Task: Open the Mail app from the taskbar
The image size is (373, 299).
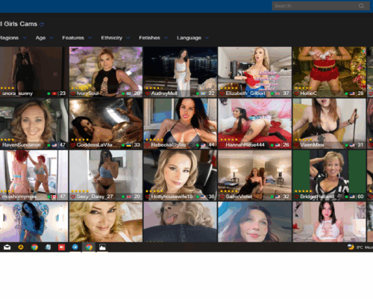Action: (x=7, y=247)
